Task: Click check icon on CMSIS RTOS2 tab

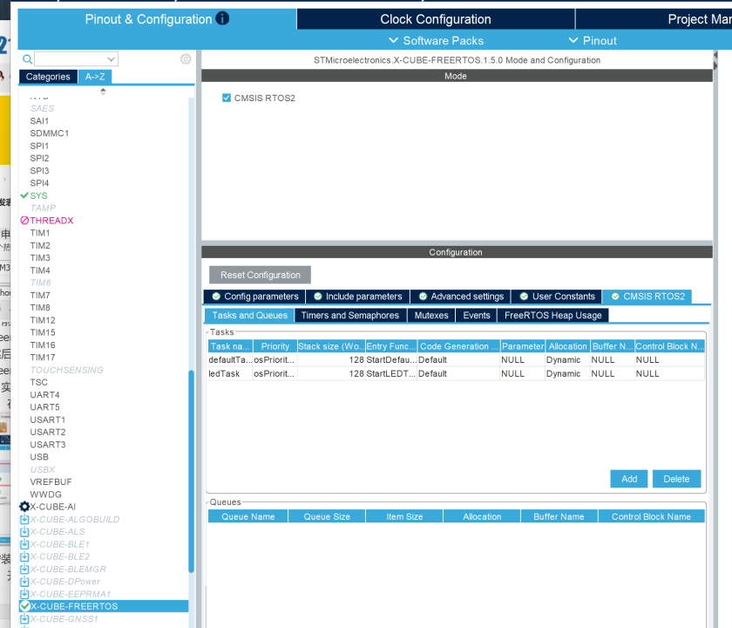Action: pos(615,297)
